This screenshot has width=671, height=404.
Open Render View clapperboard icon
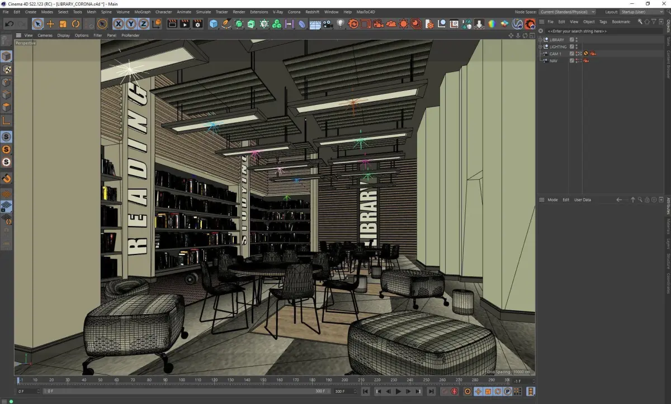pos(172,24)
